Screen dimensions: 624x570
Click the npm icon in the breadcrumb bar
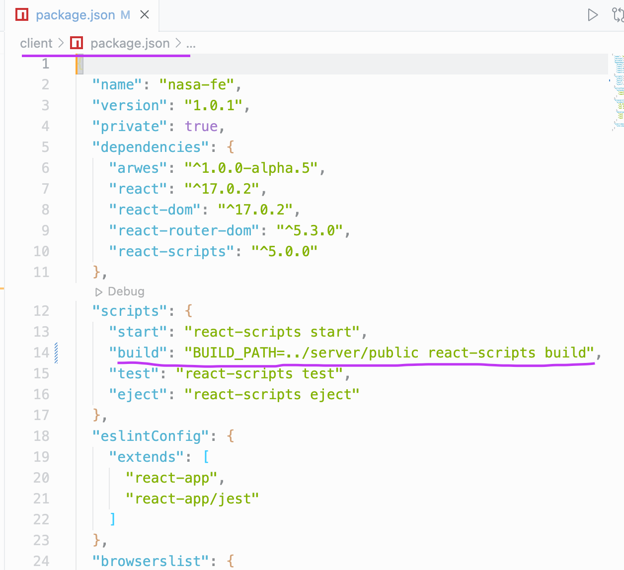pos(77,43)
